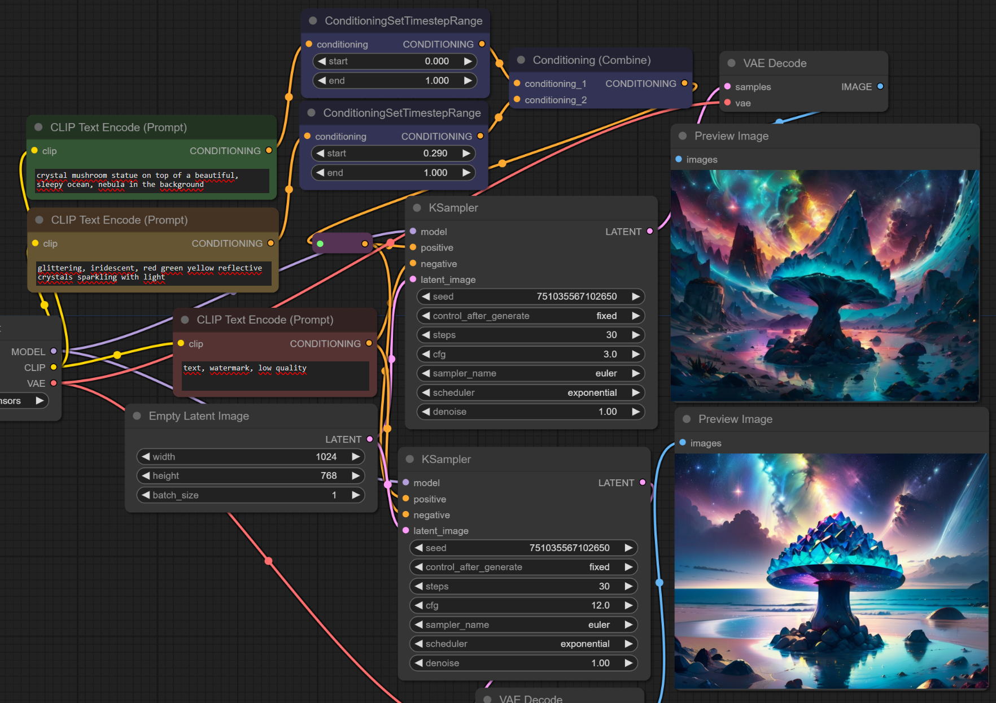Decrease height in Empty Latent Image
The height and width of the screenshot is (703, 996).
(146, 476)
